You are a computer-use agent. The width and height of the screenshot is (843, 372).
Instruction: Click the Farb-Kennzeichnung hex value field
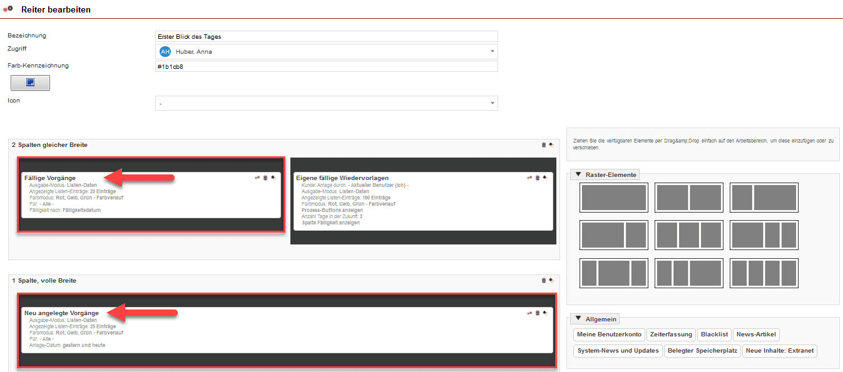coord(326,66)
